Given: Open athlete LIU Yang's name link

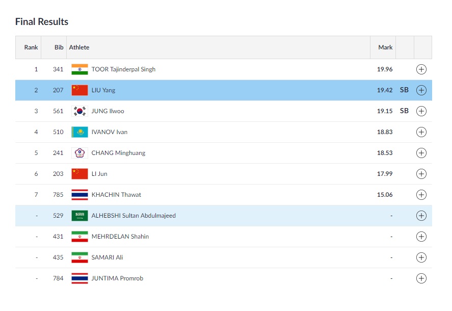Looking at the screenshot, I should (x=103, y=90).
